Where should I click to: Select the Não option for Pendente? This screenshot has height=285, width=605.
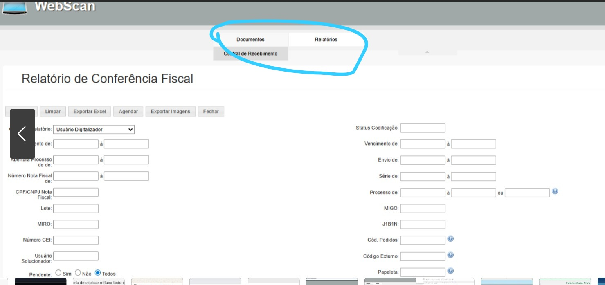78,273
